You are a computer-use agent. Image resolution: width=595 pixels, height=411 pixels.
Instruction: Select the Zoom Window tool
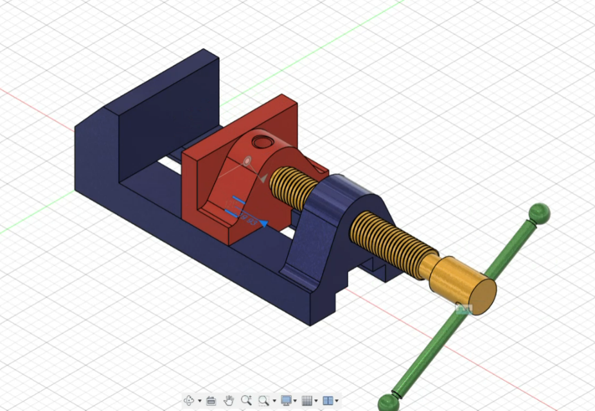[x=263, y=399]
